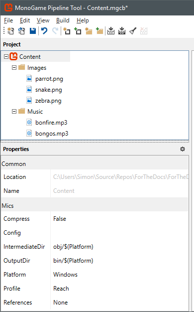The width and height of the screenshot is (194, 312).
Task: Select zebra.png in the project tree
Action: point(48,101)
